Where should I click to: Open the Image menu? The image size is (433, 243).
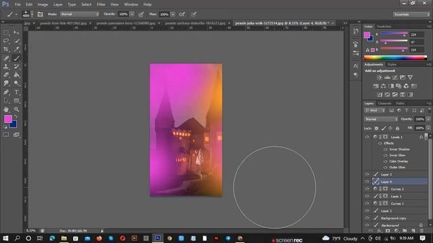[43, 5]
